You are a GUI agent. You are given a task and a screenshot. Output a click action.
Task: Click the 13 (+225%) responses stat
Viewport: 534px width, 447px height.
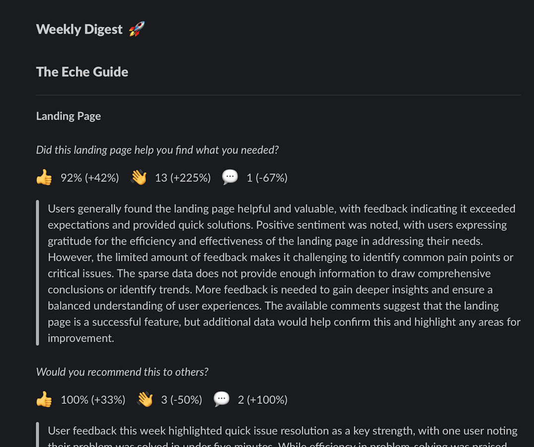pyautogui.click(x=183, y=178)
